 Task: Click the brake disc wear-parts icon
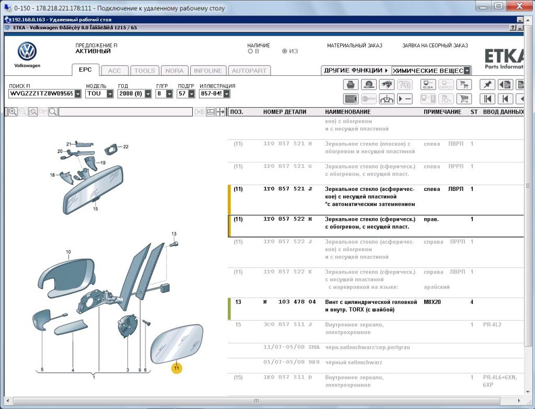pyautogui.click(x=368, y=84)
